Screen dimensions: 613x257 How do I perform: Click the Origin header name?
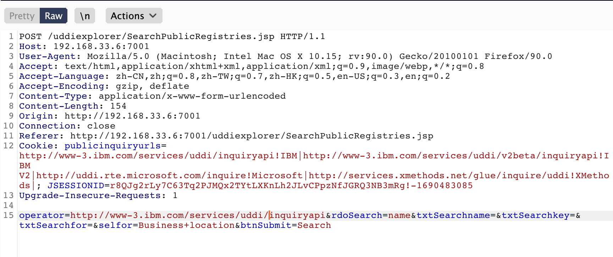click(36, 116)
